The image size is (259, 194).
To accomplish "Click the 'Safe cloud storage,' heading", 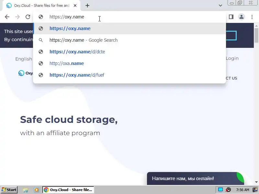I will [69, 119].
